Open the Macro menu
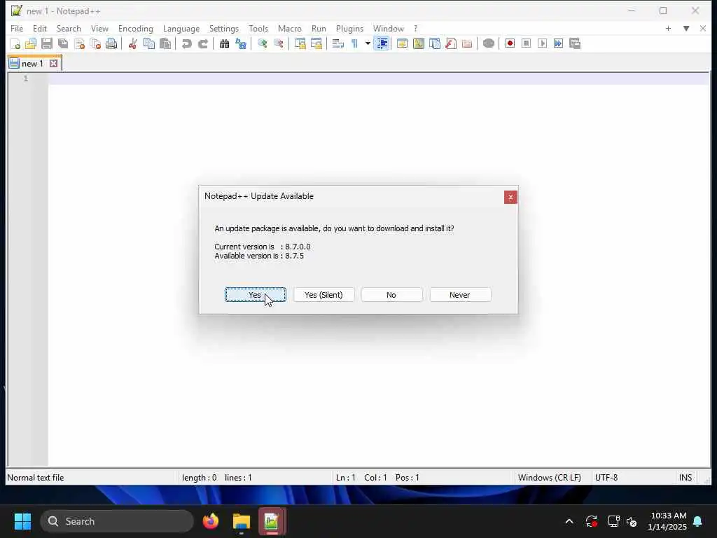Image resolution: width=717 pixels, height=538 pixels. click(289, 28)
